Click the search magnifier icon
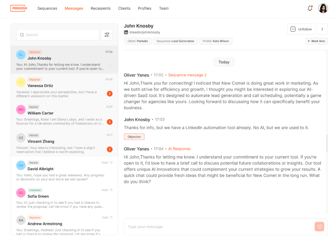This screenshot has height=239, width=336. (x=22, y=35)
